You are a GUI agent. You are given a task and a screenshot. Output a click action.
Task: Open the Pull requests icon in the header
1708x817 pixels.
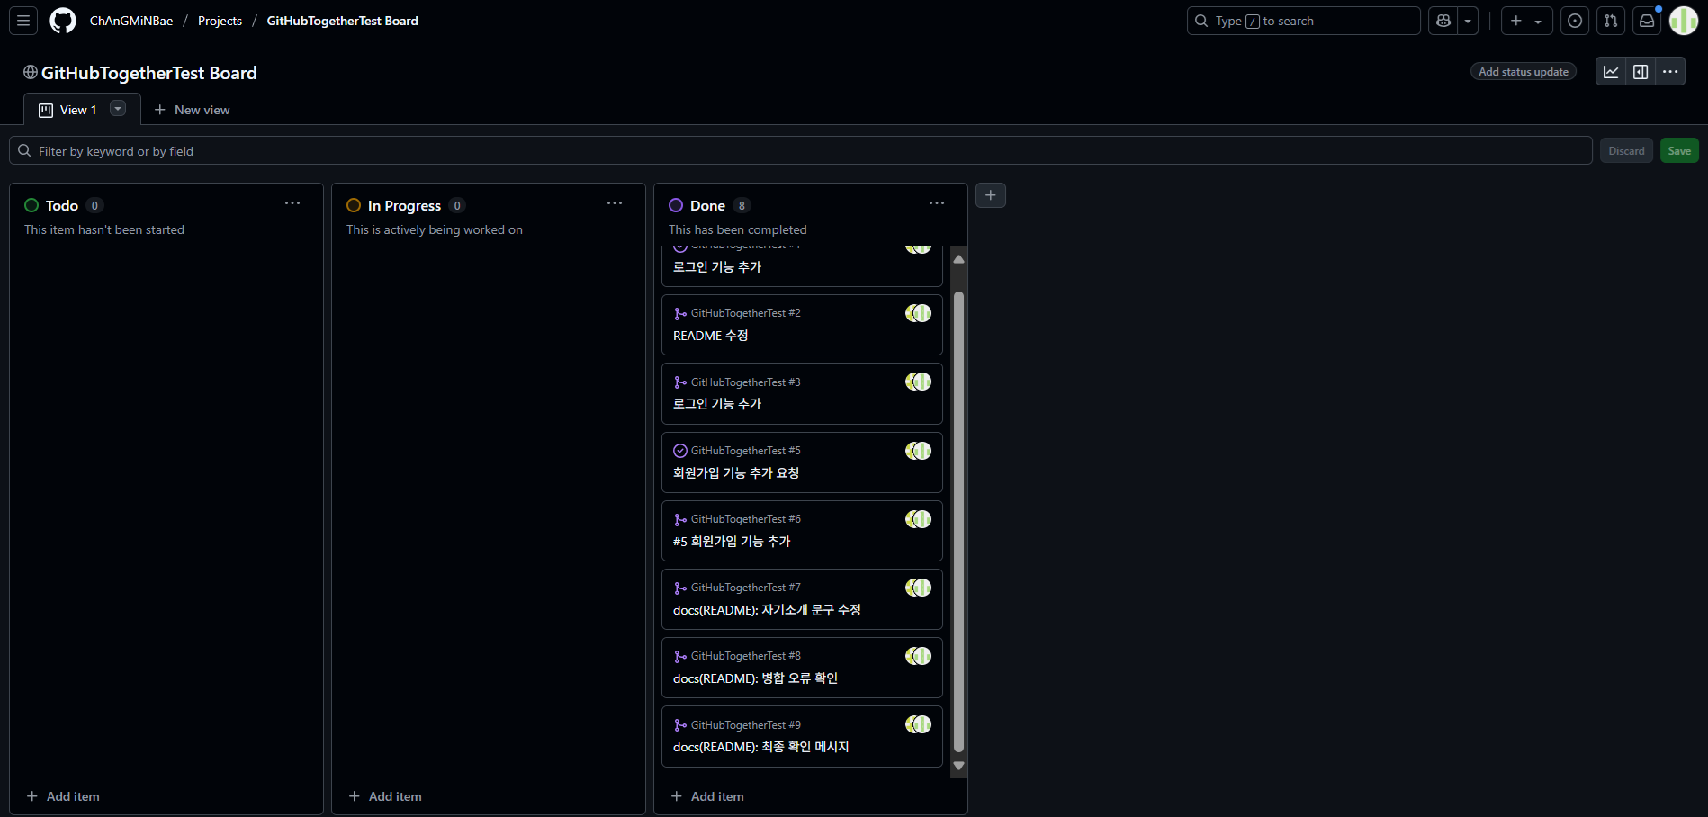[x=1611, y=21]
